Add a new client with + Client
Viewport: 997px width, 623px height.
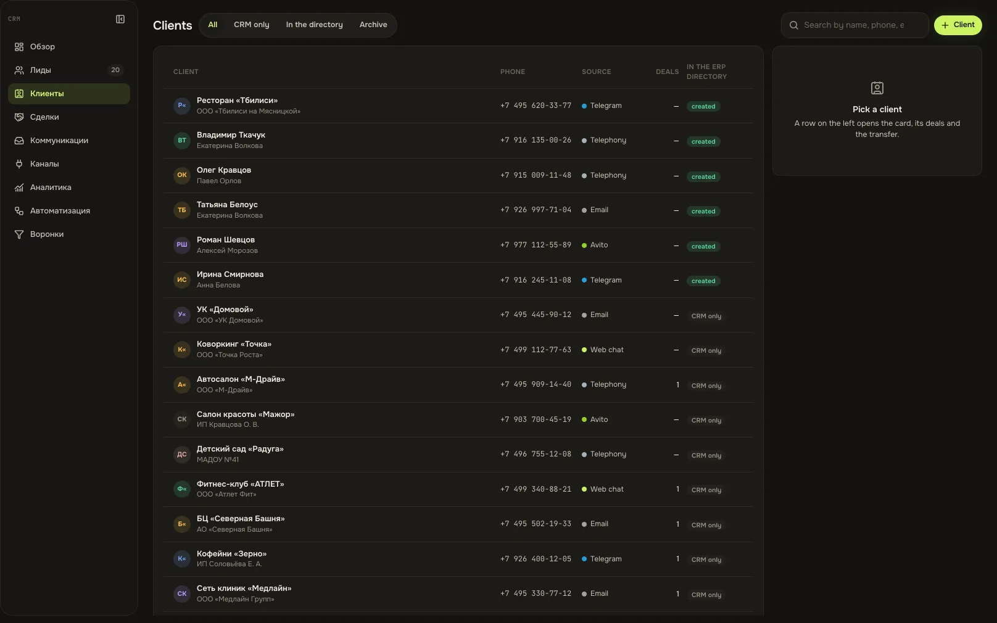click(958, 25)
